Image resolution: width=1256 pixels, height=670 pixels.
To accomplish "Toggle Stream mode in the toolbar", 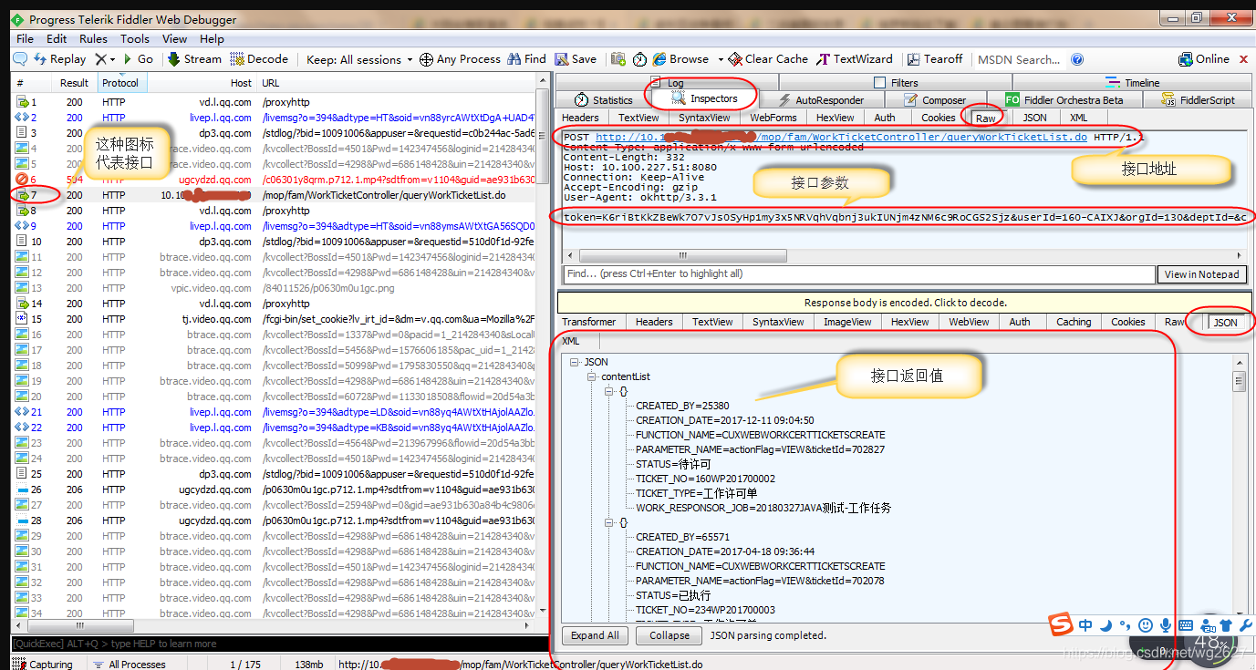I will [194, 59].
